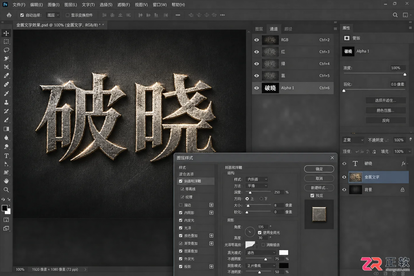Select the Lasso tool
Image resolution: width=414 pixels, height=276 pixels.
click(x=6, y=50)
